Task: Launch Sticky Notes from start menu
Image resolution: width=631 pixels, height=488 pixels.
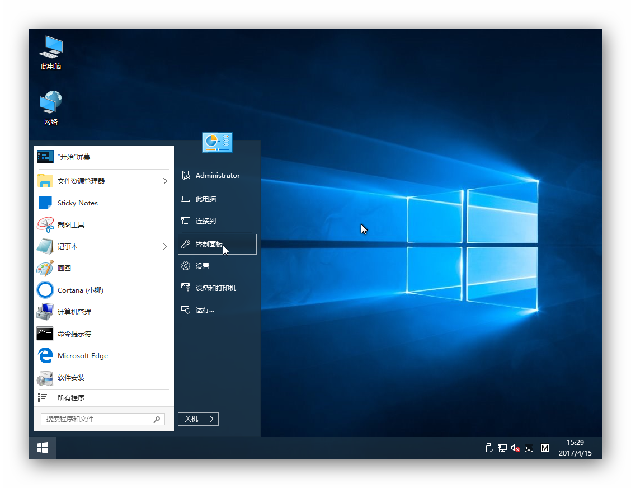Action: coord(77,203)
